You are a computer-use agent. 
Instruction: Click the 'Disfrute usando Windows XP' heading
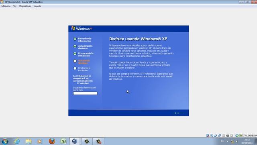pyautogui.click(x=138, y=39)
